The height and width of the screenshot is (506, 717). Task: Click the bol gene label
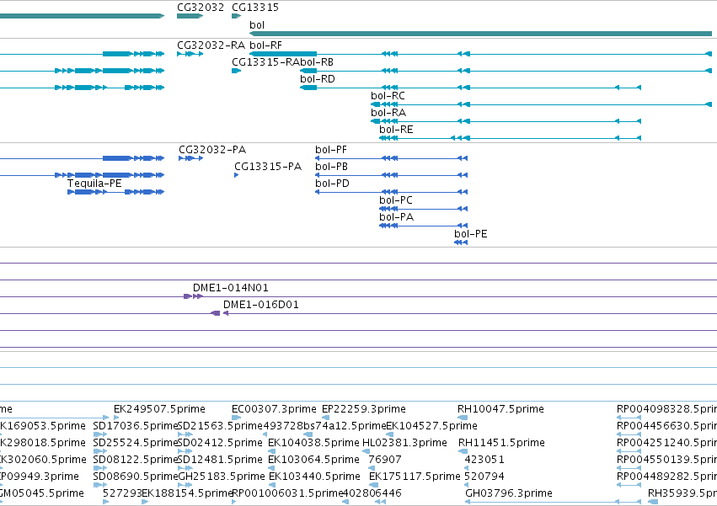coord(257,24)
